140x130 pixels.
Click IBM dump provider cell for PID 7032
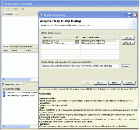93,43
